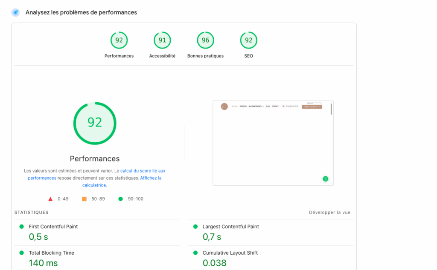Click the green circle 90–100 legend icon
This screenshot has width=437, height=270.
120,199
